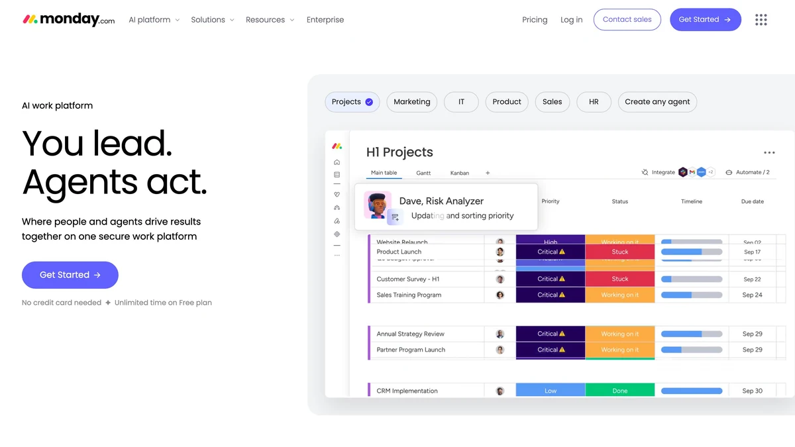Viewport: 795px width, 447px height.
Task: Click the Partner Program Launch item name
Action: [411, 350]
